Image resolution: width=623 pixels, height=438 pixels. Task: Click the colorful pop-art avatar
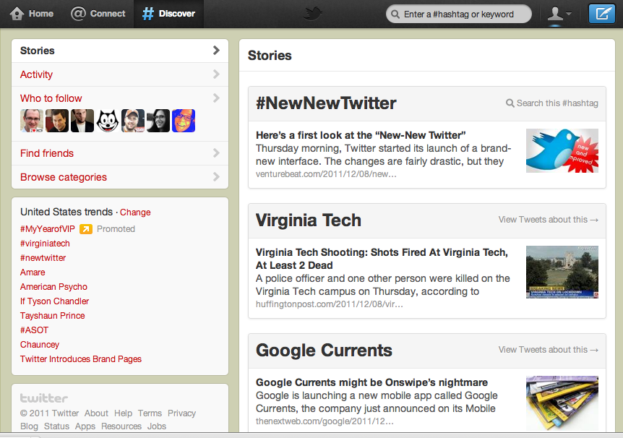coord(184,121)
